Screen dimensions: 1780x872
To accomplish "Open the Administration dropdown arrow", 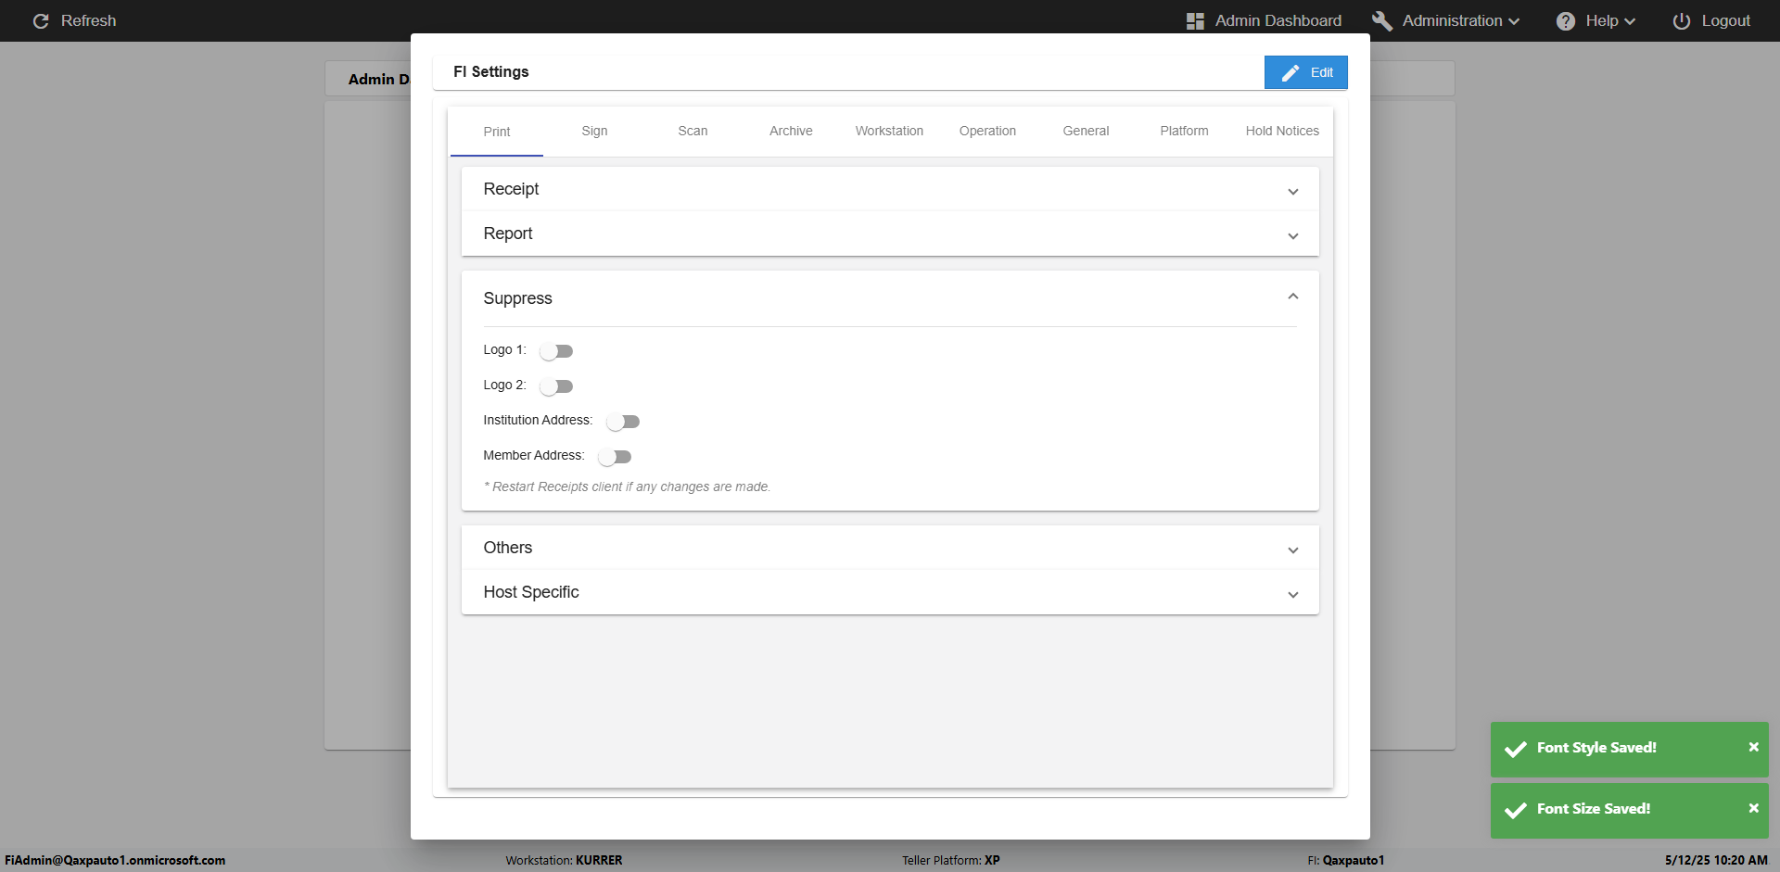I will 1514,21.
